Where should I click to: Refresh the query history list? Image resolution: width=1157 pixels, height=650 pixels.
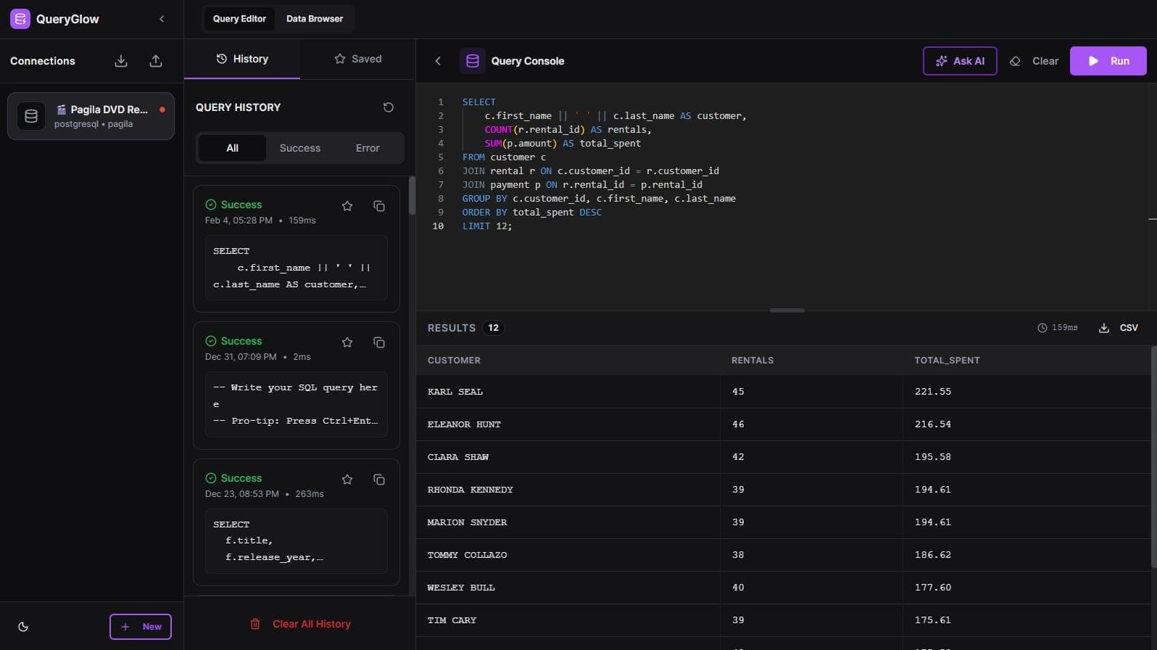click(x=389, y=107)
